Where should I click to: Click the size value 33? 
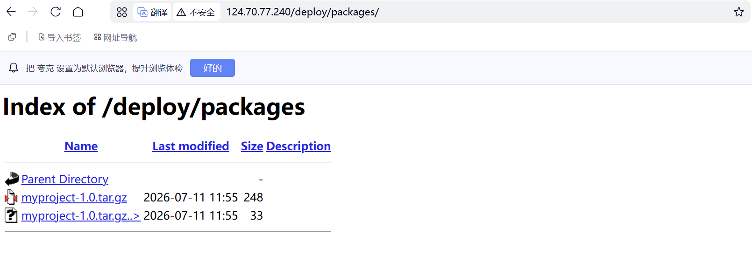pyautogui.click(x=256, y=215)
